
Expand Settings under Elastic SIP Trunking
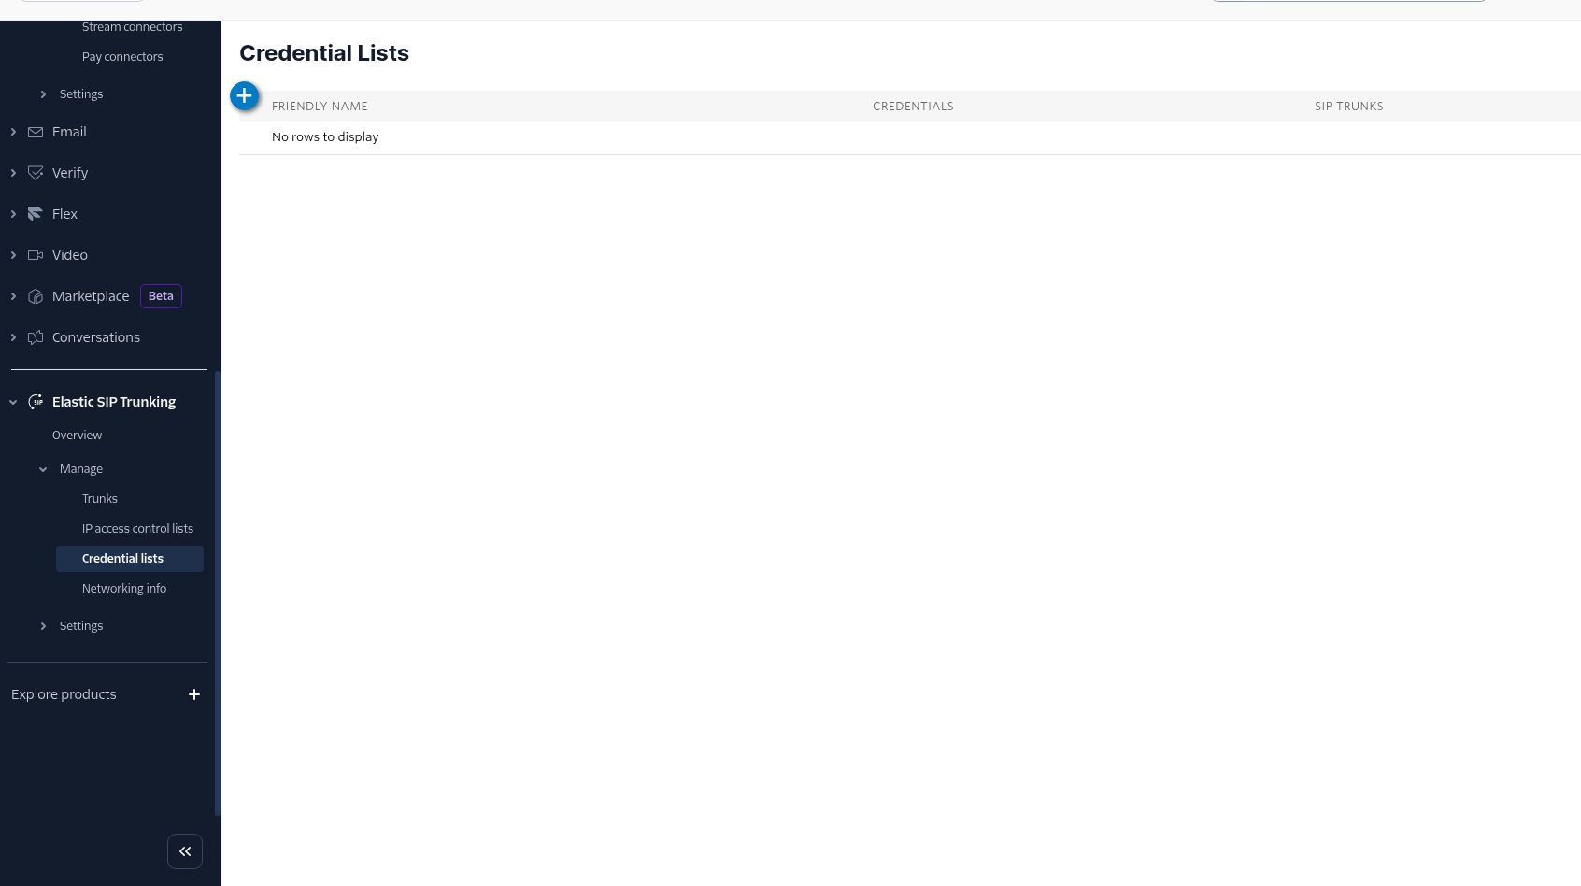43,626
